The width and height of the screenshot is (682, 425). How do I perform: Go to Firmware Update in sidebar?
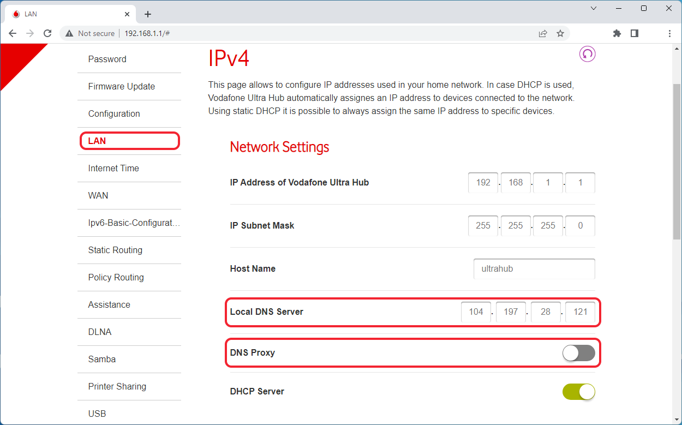tap(122, 86)
